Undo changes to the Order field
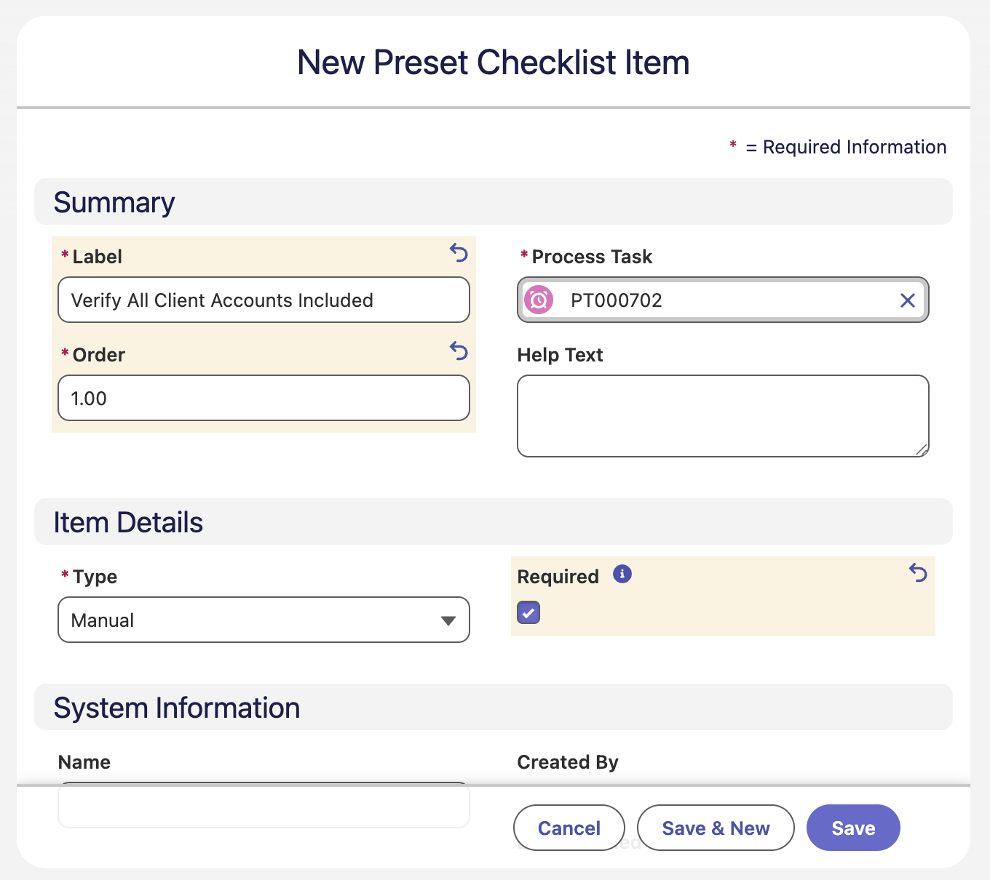The width and height of the screenshot is (990, 880). point(459,351)
